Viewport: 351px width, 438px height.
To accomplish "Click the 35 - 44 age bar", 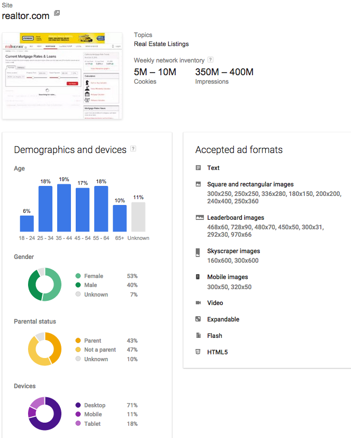I will tap(64, 208).
